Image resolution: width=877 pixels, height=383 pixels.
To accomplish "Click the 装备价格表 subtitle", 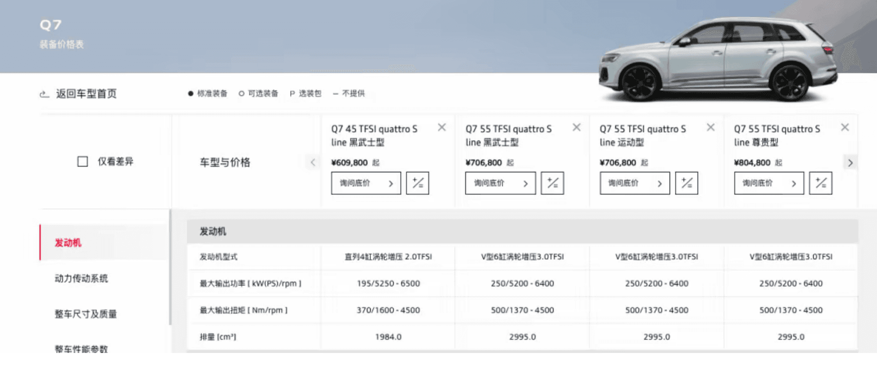I will [x=61, y=45].
